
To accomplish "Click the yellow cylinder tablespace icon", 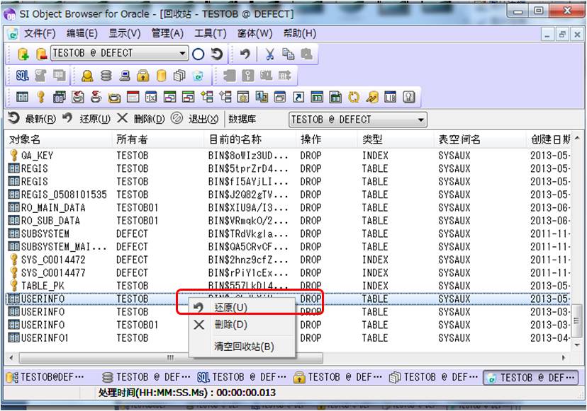I will 161,76.
